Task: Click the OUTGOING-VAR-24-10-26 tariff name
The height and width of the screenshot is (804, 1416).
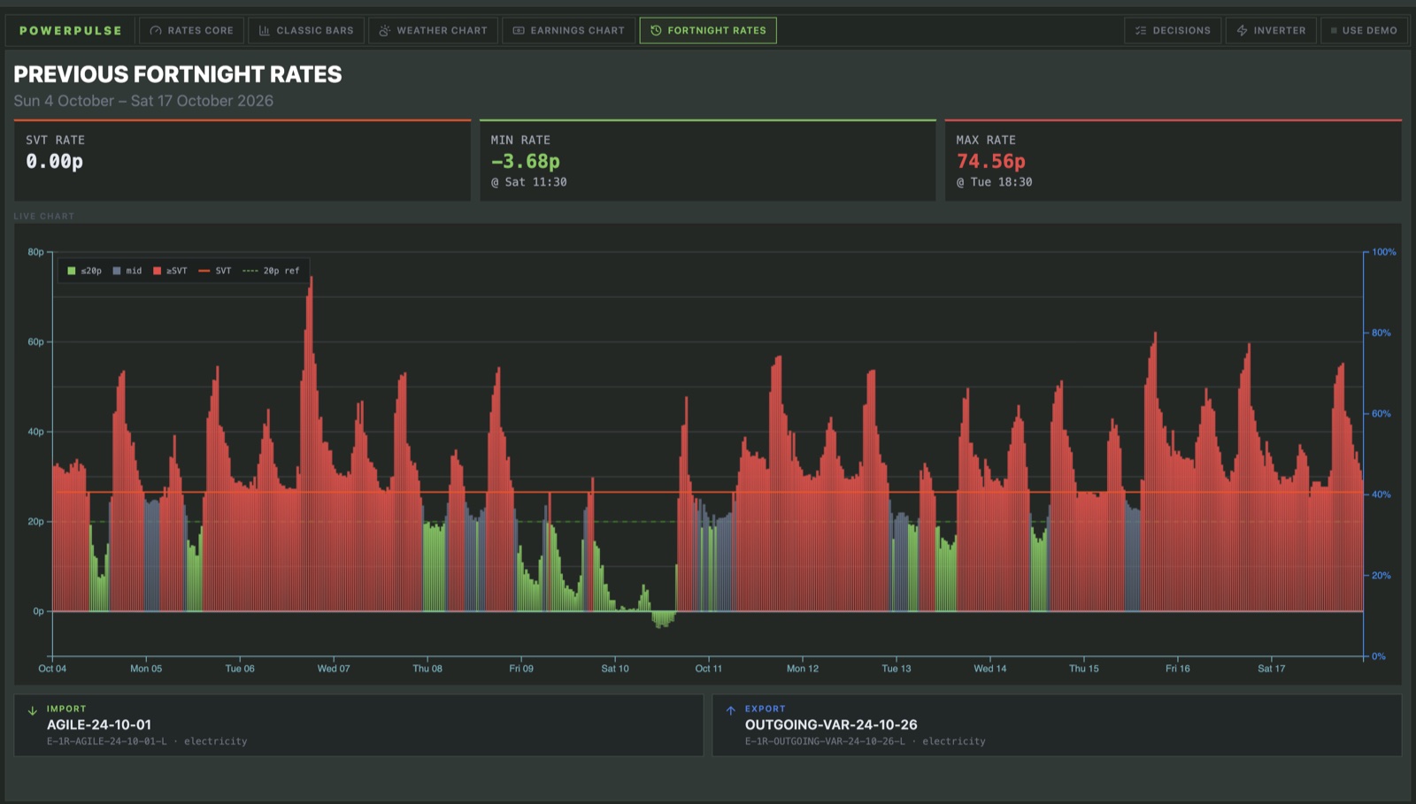Action: click(831, 724)
